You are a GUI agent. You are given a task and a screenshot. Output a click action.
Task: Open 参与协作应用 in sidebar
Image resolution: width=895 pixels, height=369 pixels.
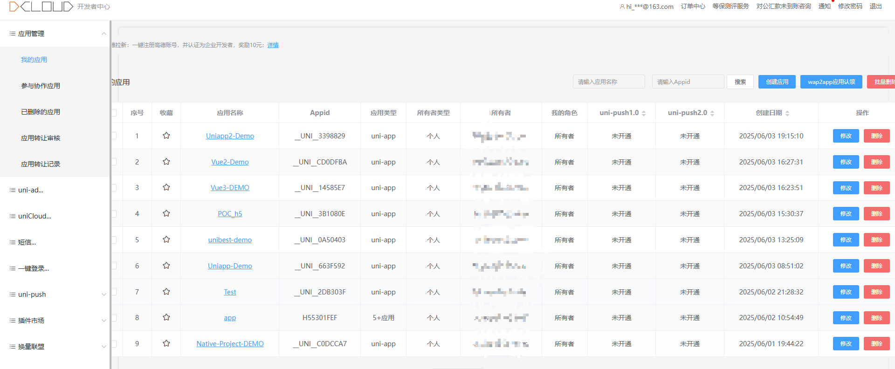pyautogui.click(x=41, y=86)
